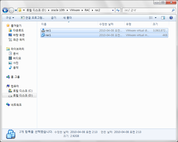Click type text VMware virtual m...

[x=138, y=35]
